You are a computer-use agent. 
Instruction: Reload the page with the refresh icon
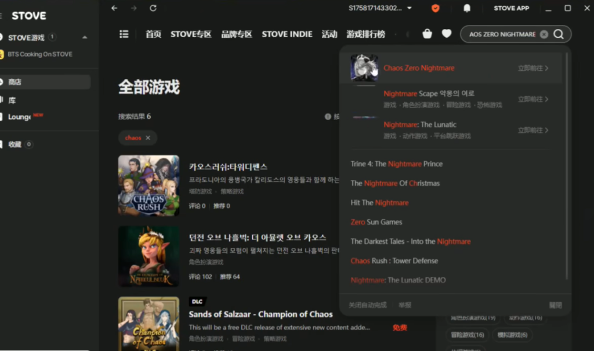153,8
